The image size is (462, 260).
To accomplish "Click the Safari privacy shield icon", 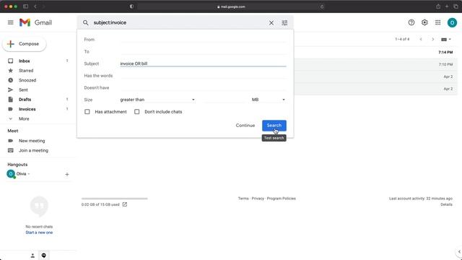I will click(131, 6).
